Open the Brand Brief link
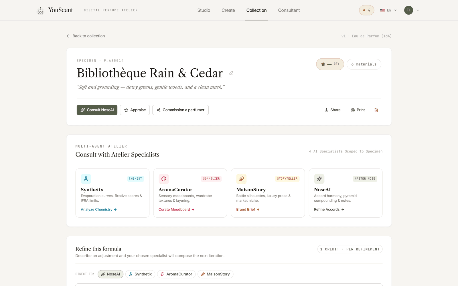This screenshot has height=286, width=458. tap(248, 210)
